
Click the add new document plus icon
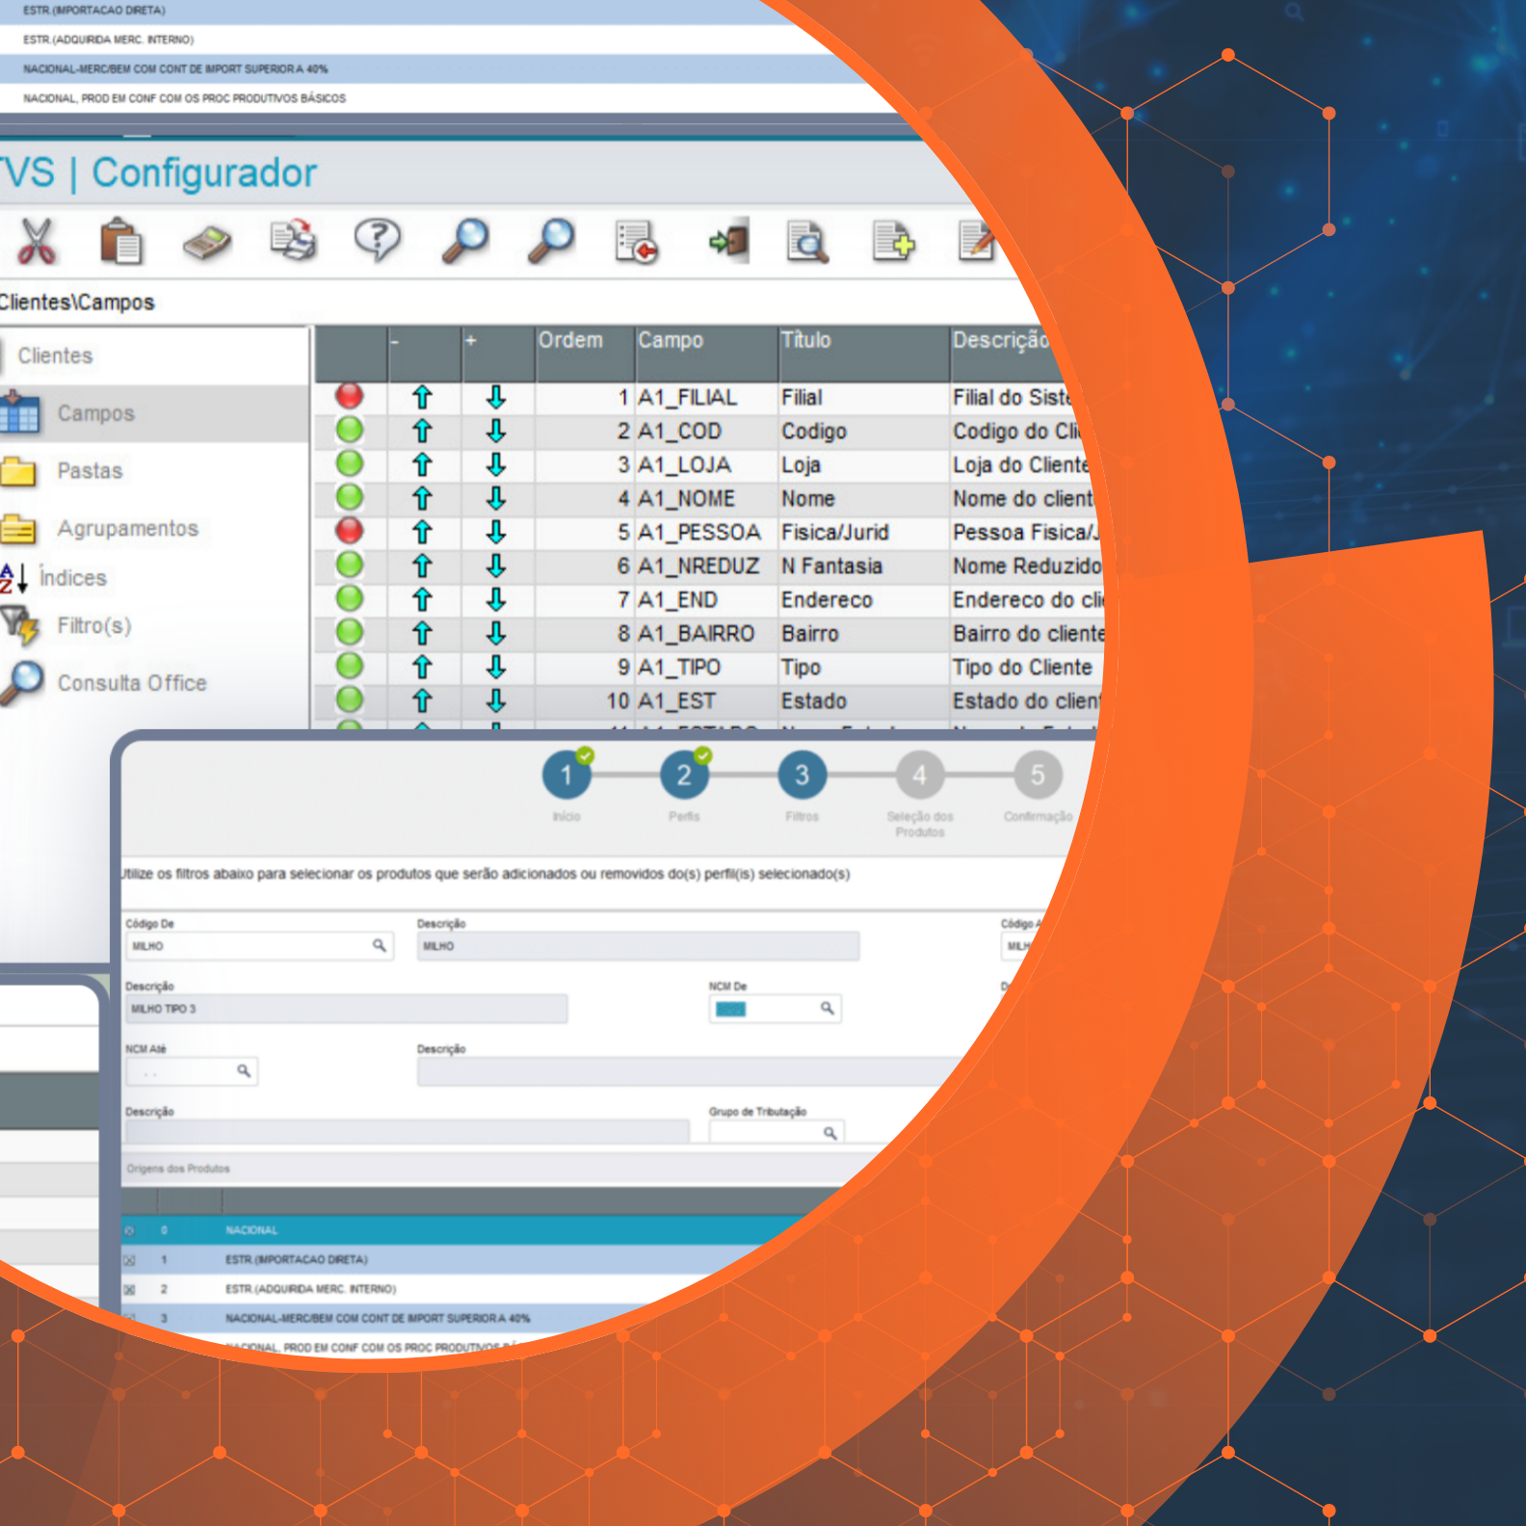click(x=893, y=241)
